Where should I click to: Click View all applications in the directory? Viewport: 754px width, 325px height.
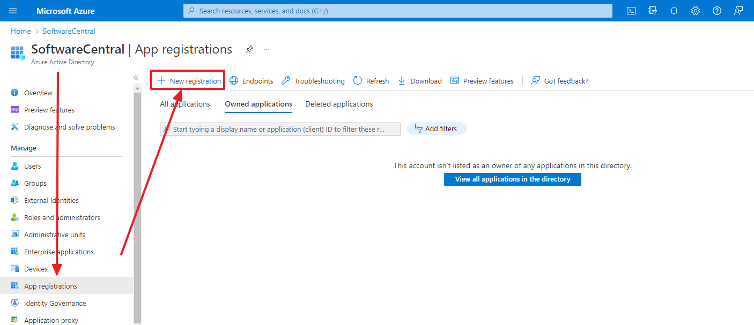coord(512,179)
